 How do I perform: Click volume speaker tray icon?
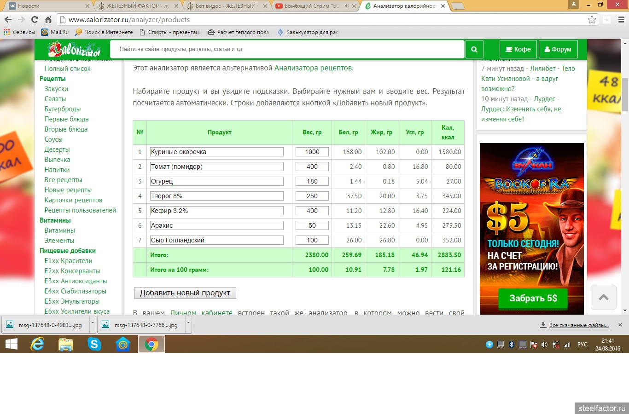point(544,345)
